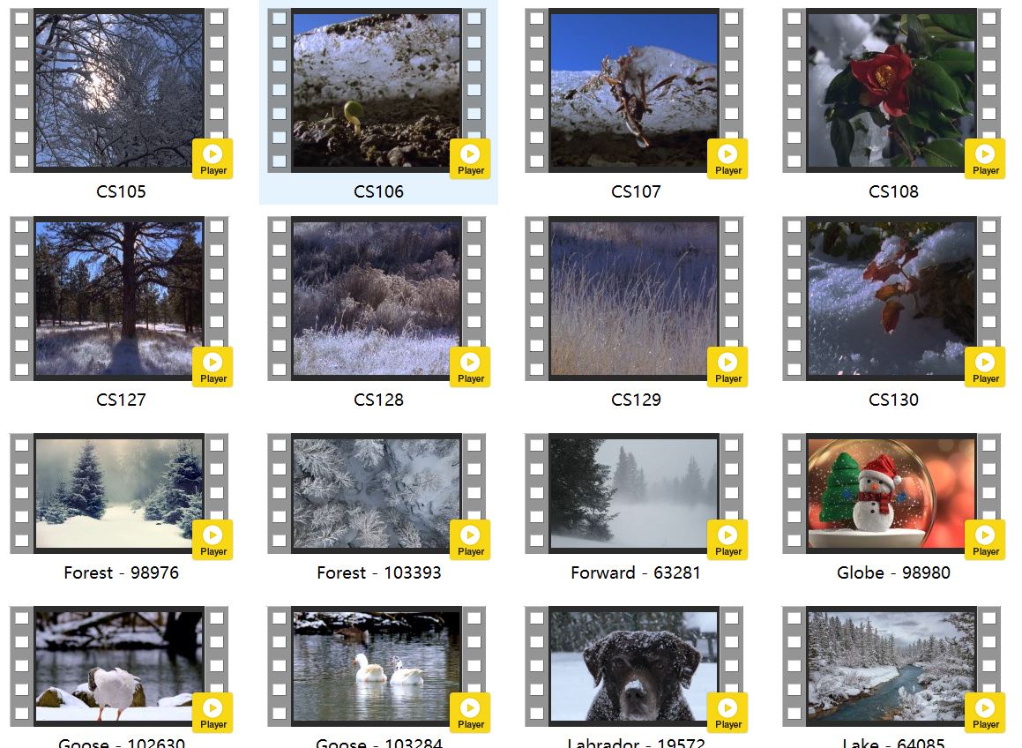1022x748 pixels.
Task: Click the CS127 file name label
Action: (x=121, y=400)
